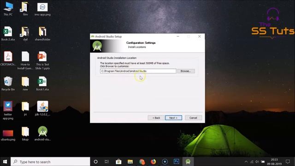295x166 pixels.
Task: Click Browse... to choose install location
Action: point(186,71)
